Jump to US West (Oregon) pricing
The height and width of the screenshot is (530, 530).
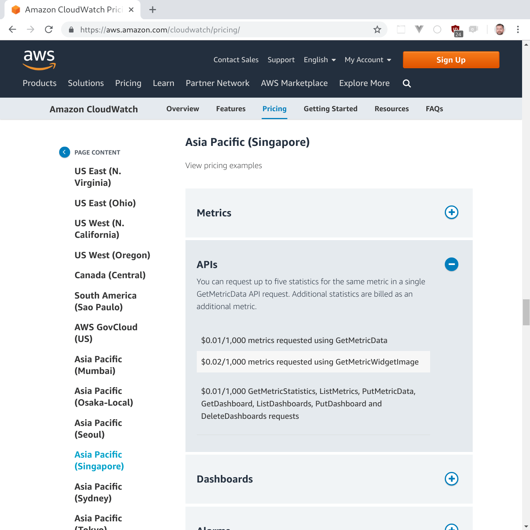coord(112,255)
